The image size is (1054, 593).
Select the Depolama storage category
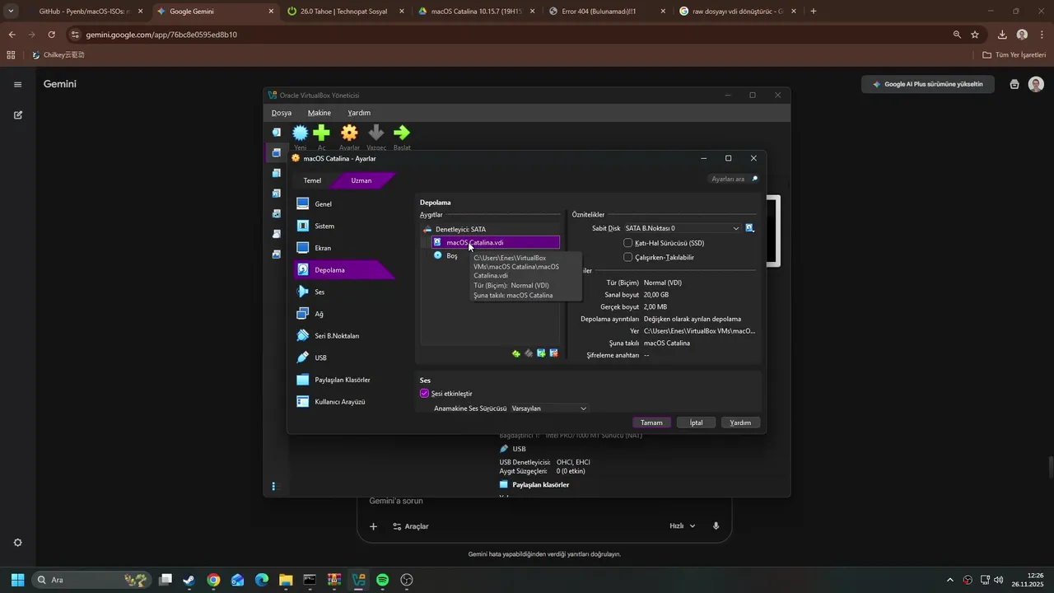tap(344, 269)
